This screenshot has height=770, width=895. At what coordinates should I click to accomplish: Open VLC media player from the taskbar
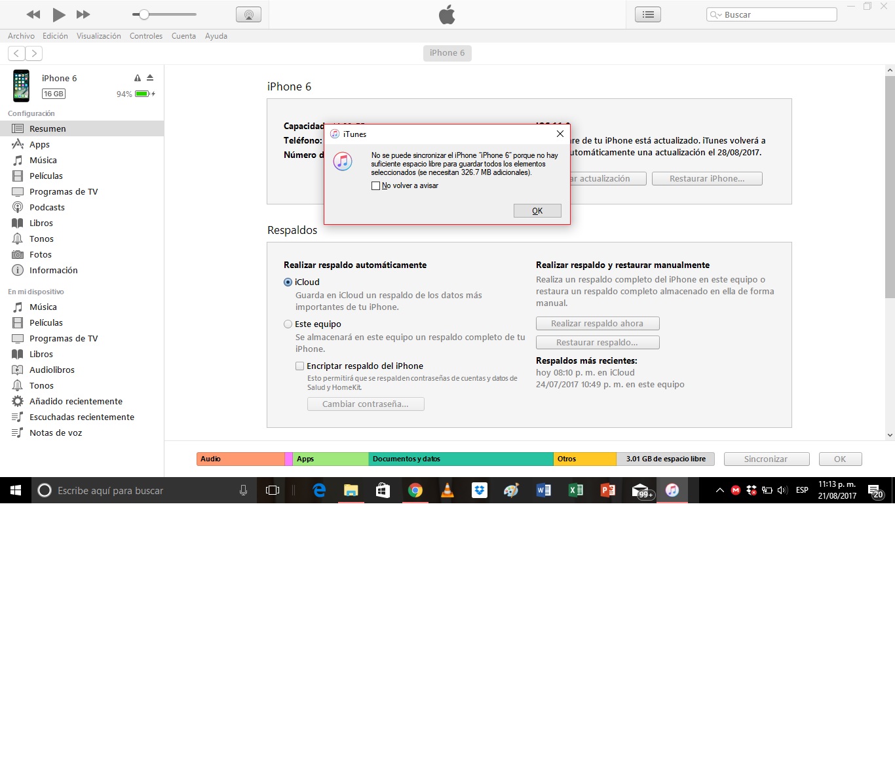tap(447, 490)
